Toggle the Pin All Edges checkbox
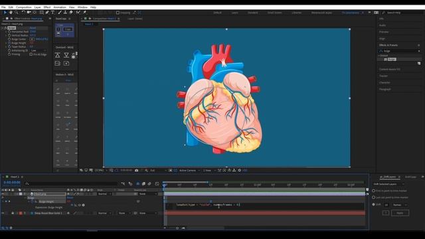 [x=31, y=54]
